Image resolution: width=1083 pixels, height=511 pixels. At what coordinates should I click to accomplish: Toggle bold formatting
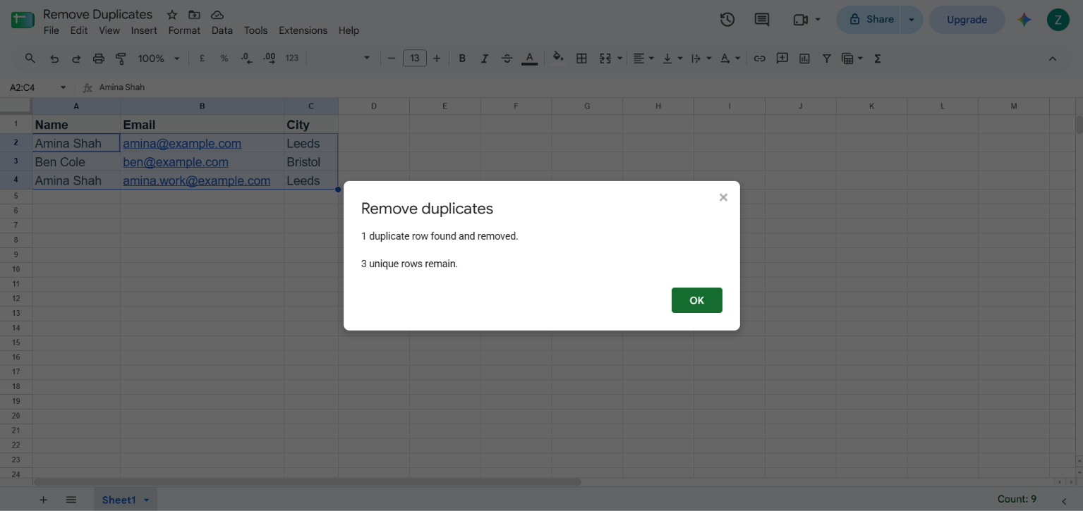pyautogui.click(x=462, y=59)
